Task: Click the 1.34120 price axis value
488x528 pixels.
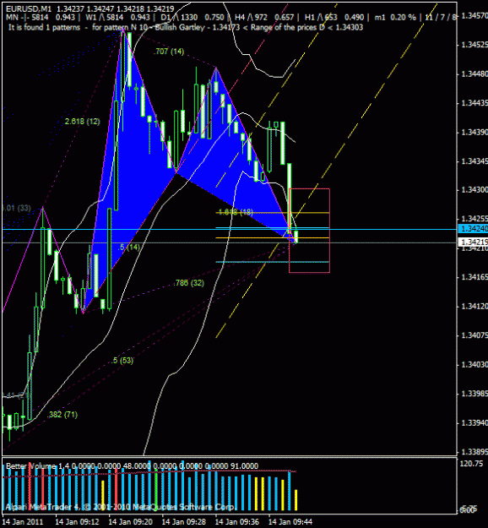Action: click(474, 307)
